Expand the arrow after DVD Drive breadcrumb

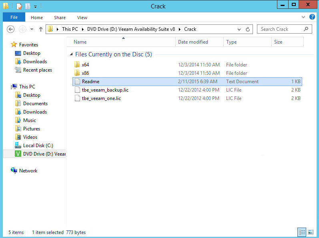tap(180, 30)
